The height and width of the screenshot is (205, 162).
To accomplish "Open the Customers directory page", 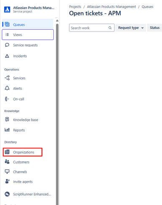I will pos(21,162).
